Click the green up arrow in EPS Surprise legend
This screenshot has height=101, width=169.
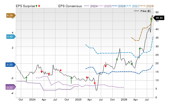pyautogui.click(x=36, y=6)
